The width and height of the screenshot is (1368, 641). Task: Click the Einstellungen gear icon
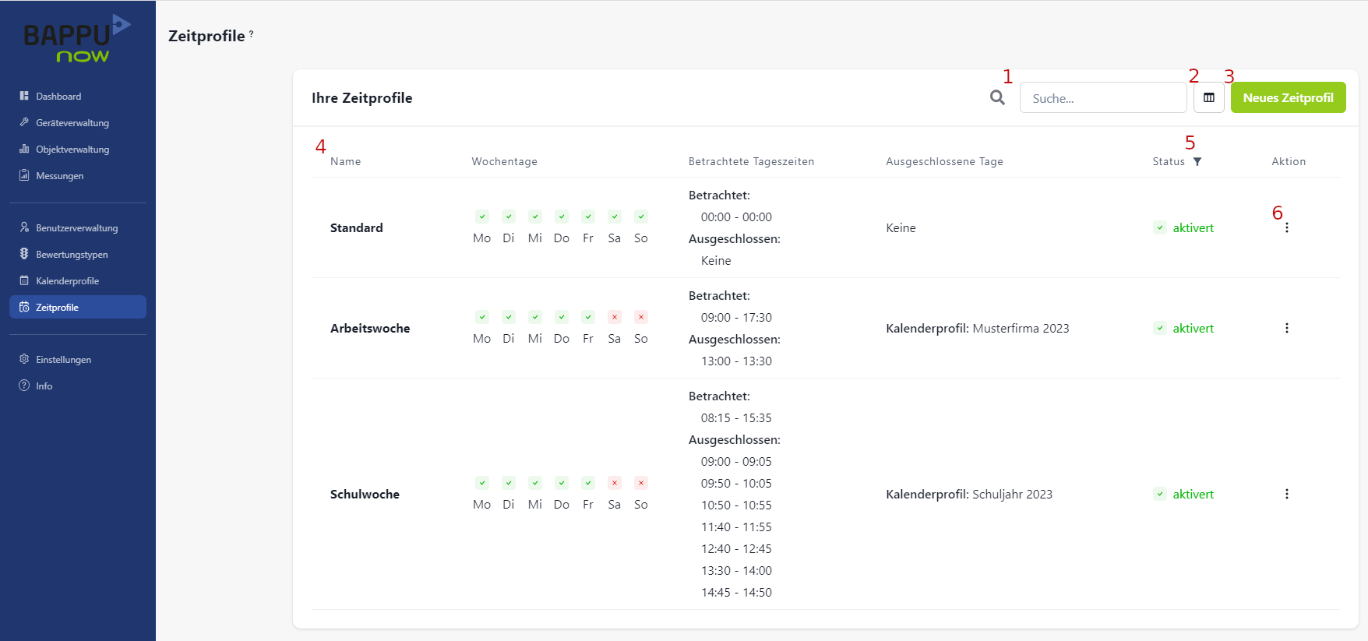(x=24, y=359)
